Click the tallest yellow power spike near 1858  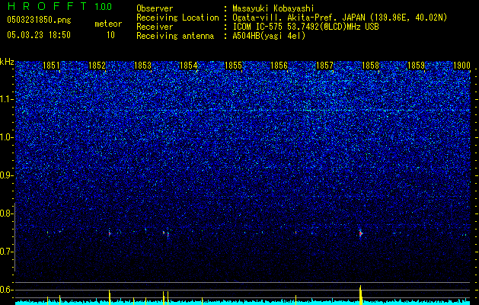point(361,295)
